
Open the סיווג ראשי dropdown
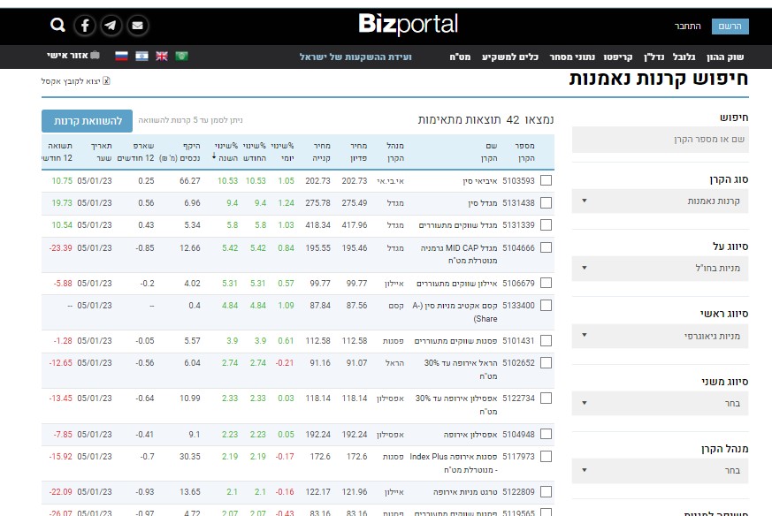tap(661, 336)
